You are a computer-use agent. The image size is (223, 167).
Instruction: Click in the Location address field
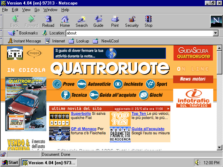click(x=140, y=33)
